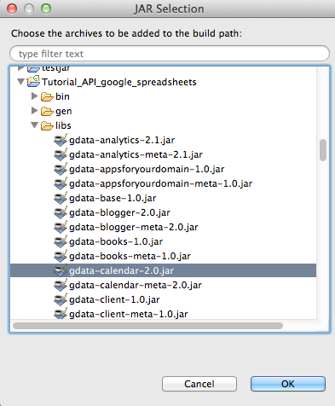Image resolution: width=335 pixels, height=406 pixels.
Task: Choose gdata-analytics-meta-2.1.jar archive
Action: click(x=136, y=154)
